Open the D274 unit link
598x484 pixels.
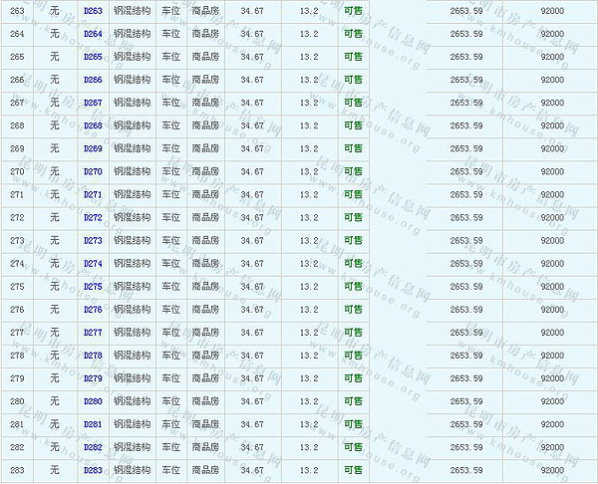click(x=93, y=263)
